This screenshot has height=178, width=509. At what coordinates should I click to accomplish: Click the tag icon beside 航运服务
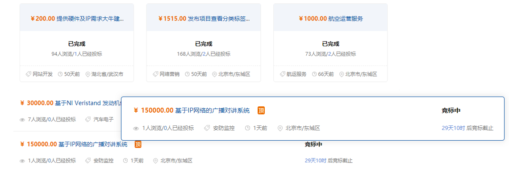(x=282, y=74)
